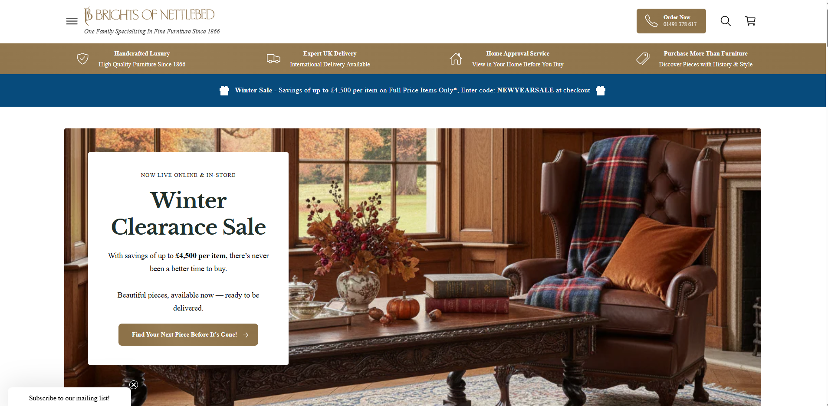Click Order Now phone number button
The image size is (828, 406).
(671, 21)
